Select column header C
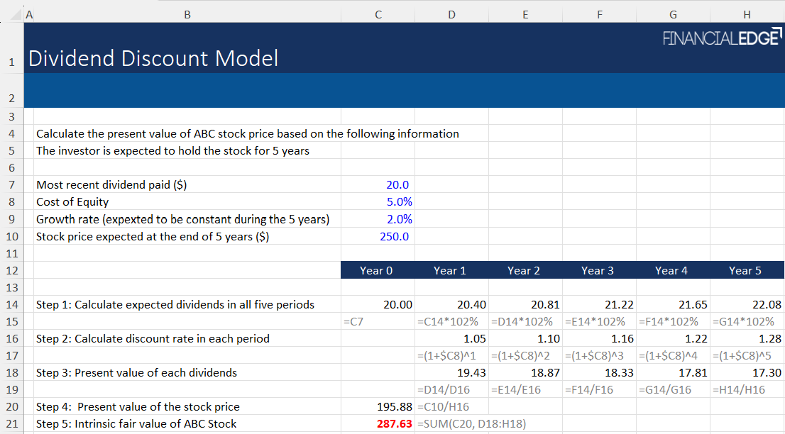The width and height of the screenshot is (785, 434). (378, 13)
